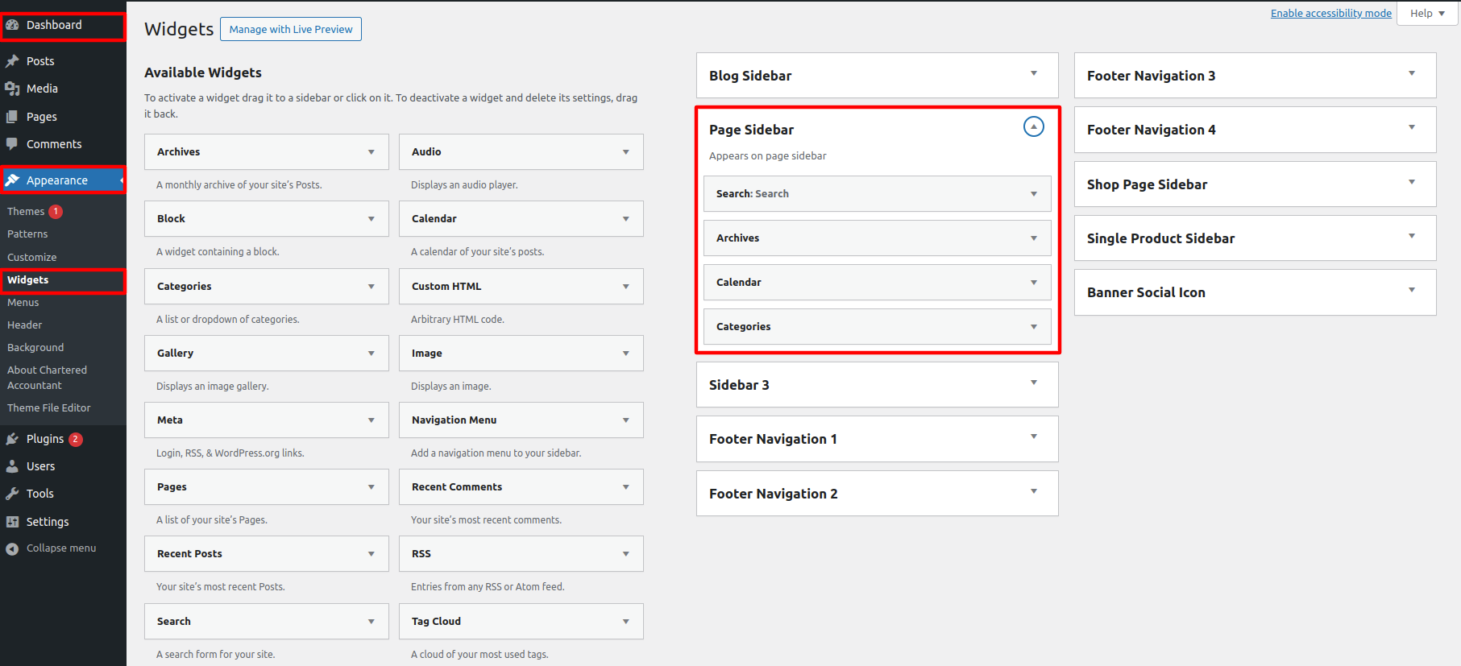Image resolution: width=1461 pixels, height=666 pixels.
Task: Click Enable accessibility mode link
Action: (x=1330, y=14)
